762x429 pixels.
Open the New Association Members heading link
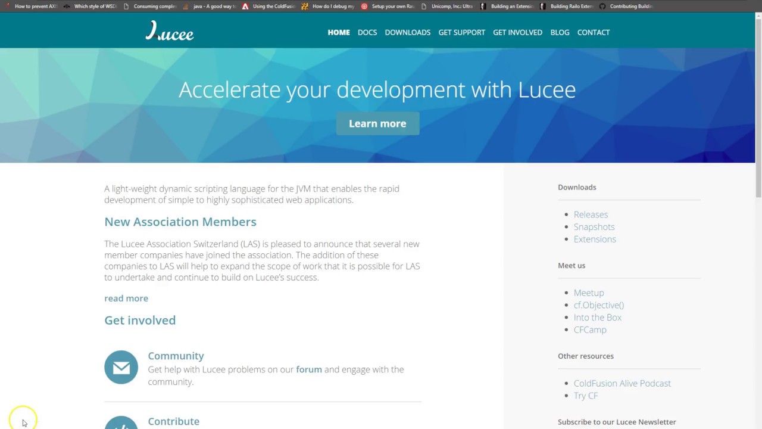click(x=180, y=222)
